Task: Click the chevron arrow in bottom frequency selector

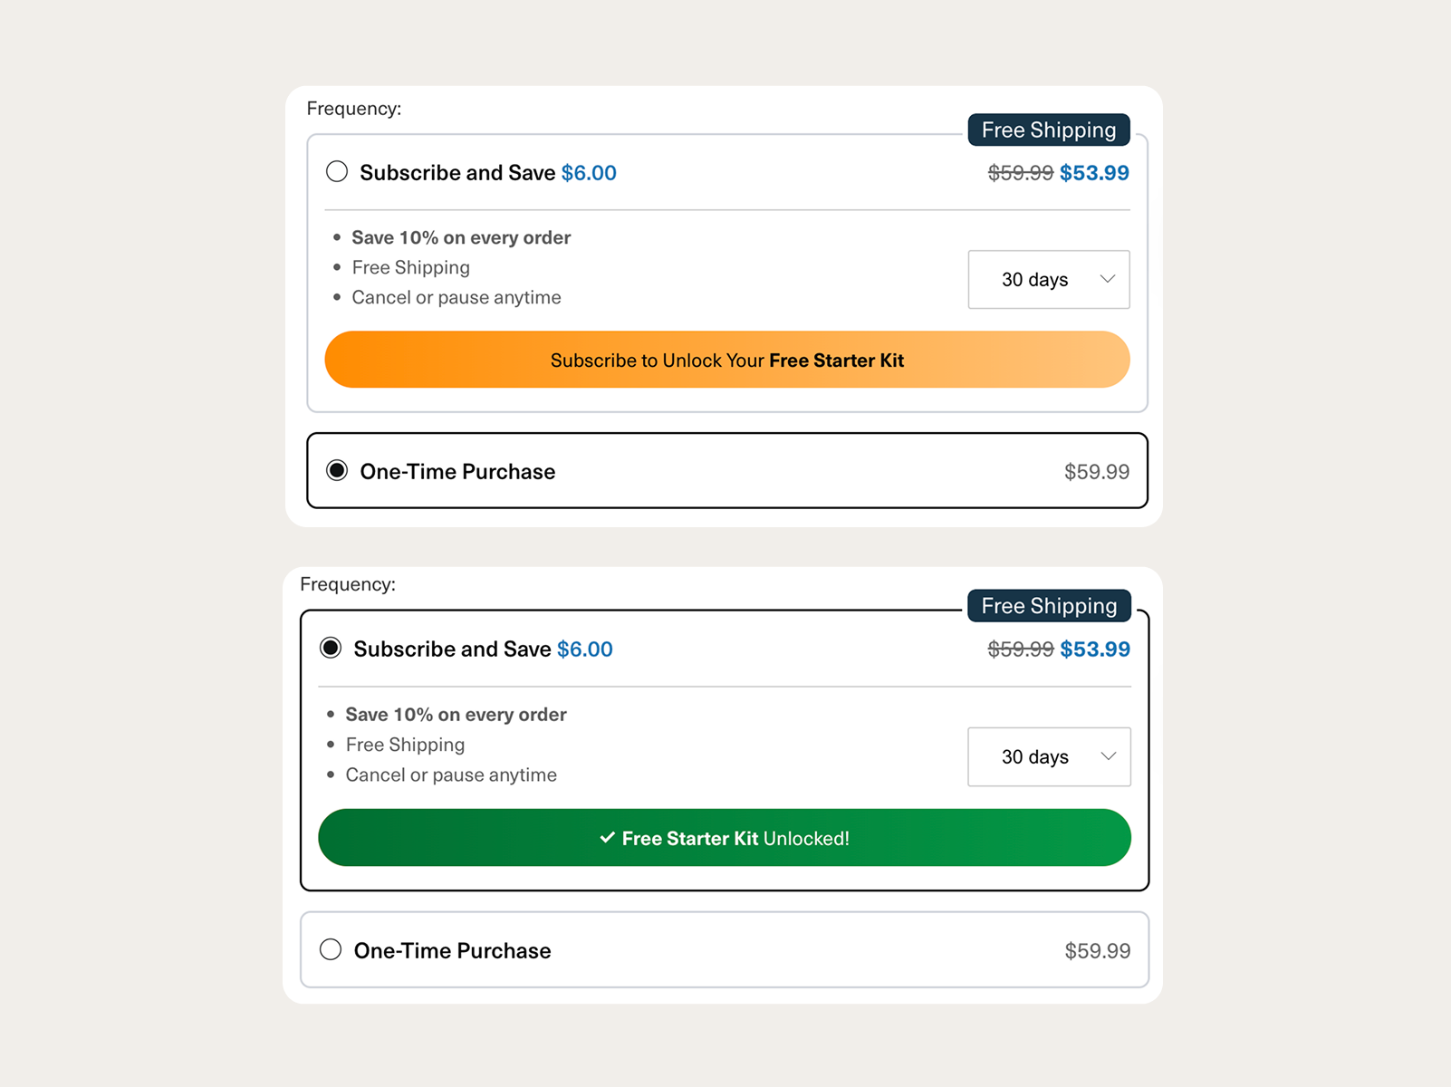Action: (1108, 756)
